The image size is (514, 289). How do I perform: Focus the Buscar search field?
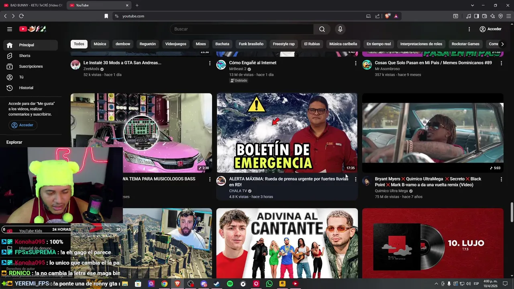[242, 29]
